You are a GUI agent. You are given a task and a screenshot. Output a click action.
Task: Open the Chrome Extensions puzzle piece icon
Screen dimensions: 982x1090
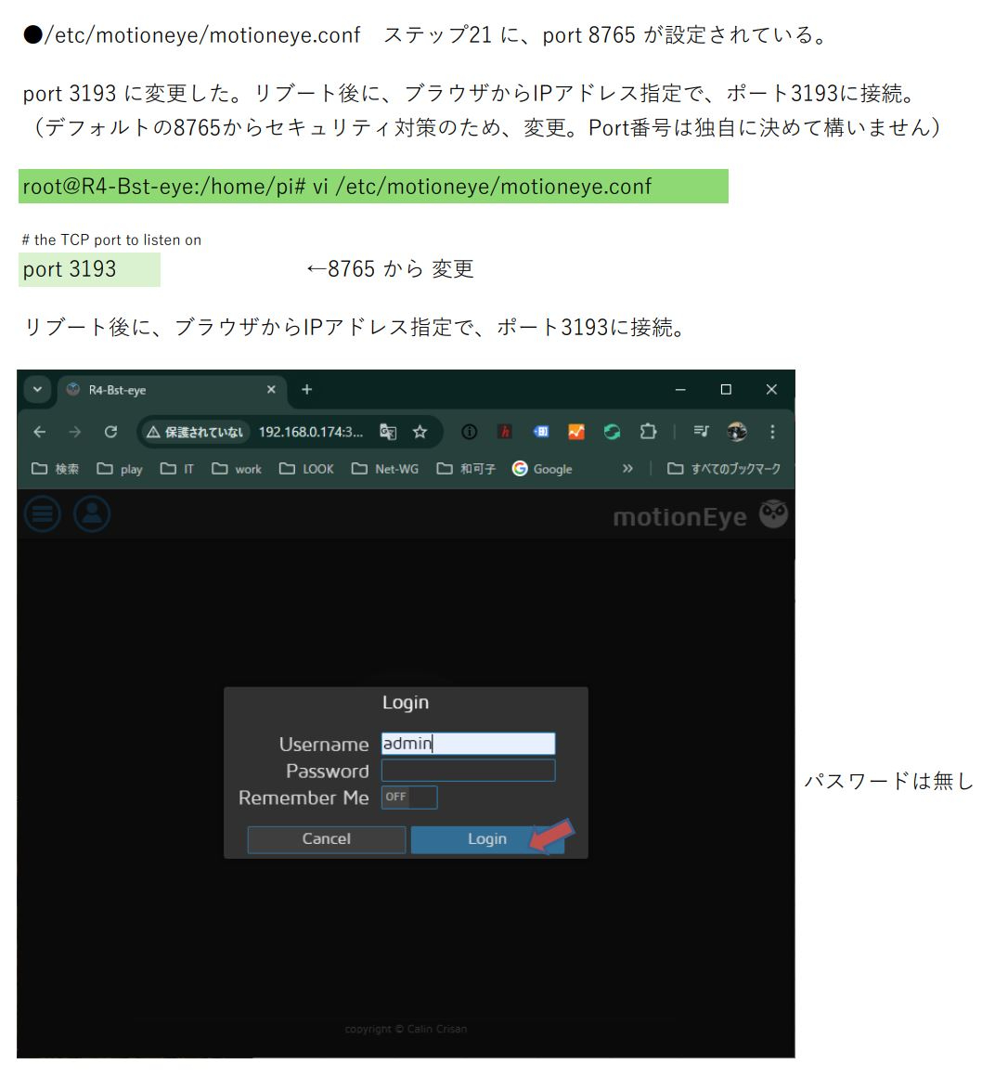[648, 432]
